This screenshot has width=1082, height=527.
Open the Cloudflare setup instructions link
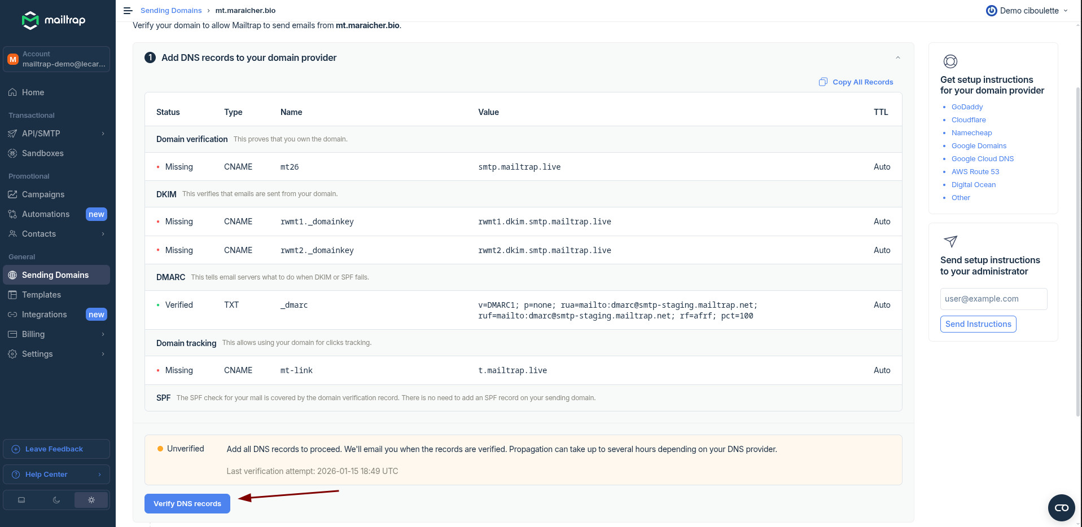[x=968, y=120]
